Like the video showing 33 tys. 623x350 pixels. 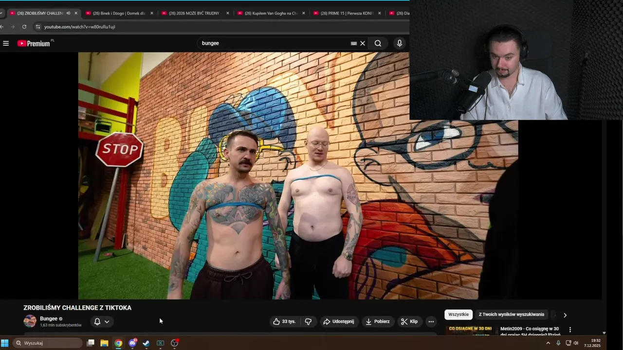[x=284, y=321]
